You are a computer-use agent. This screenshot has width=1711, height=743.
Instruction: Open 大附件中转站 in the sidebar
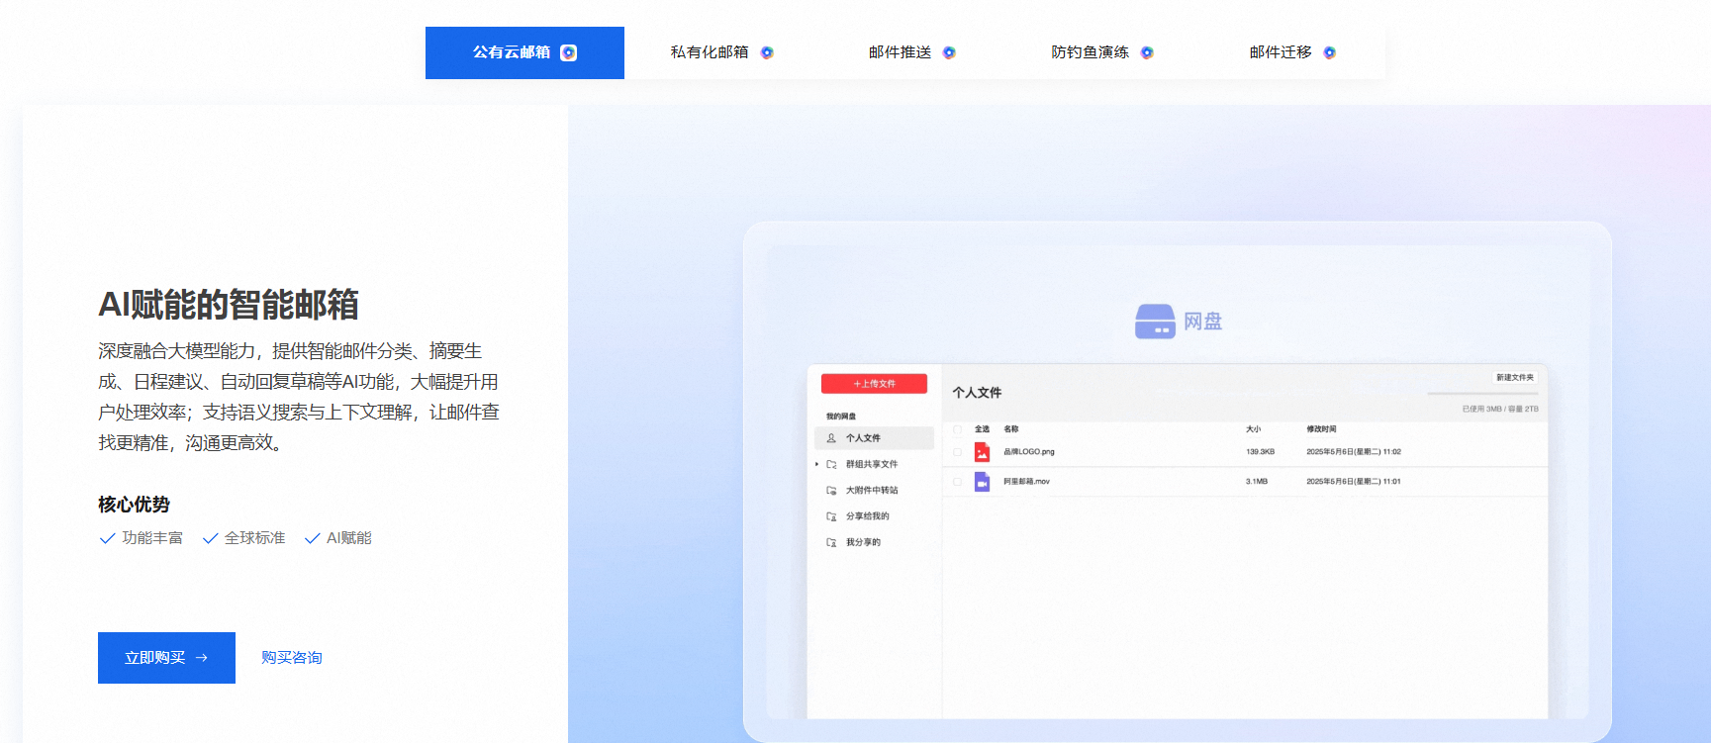[871, 490]
